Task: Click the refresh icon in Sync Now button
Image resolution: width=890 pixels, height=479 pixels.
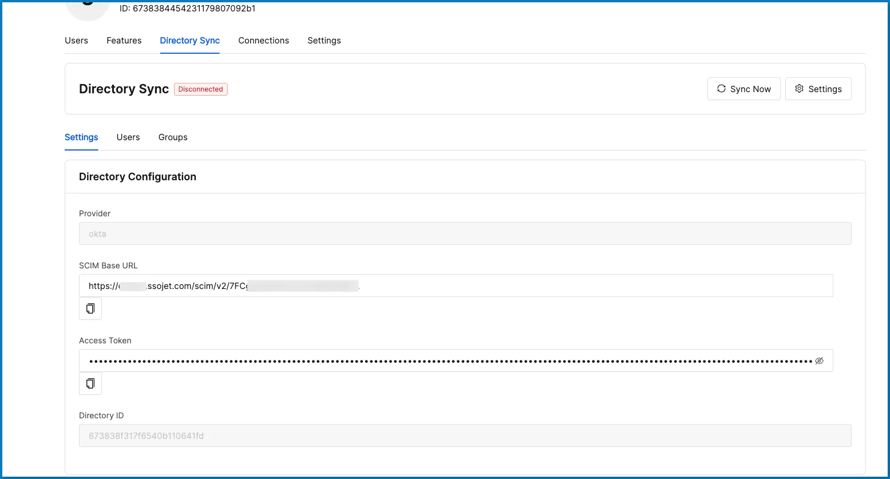Action: pyautogui.click(x=722, y=89)
